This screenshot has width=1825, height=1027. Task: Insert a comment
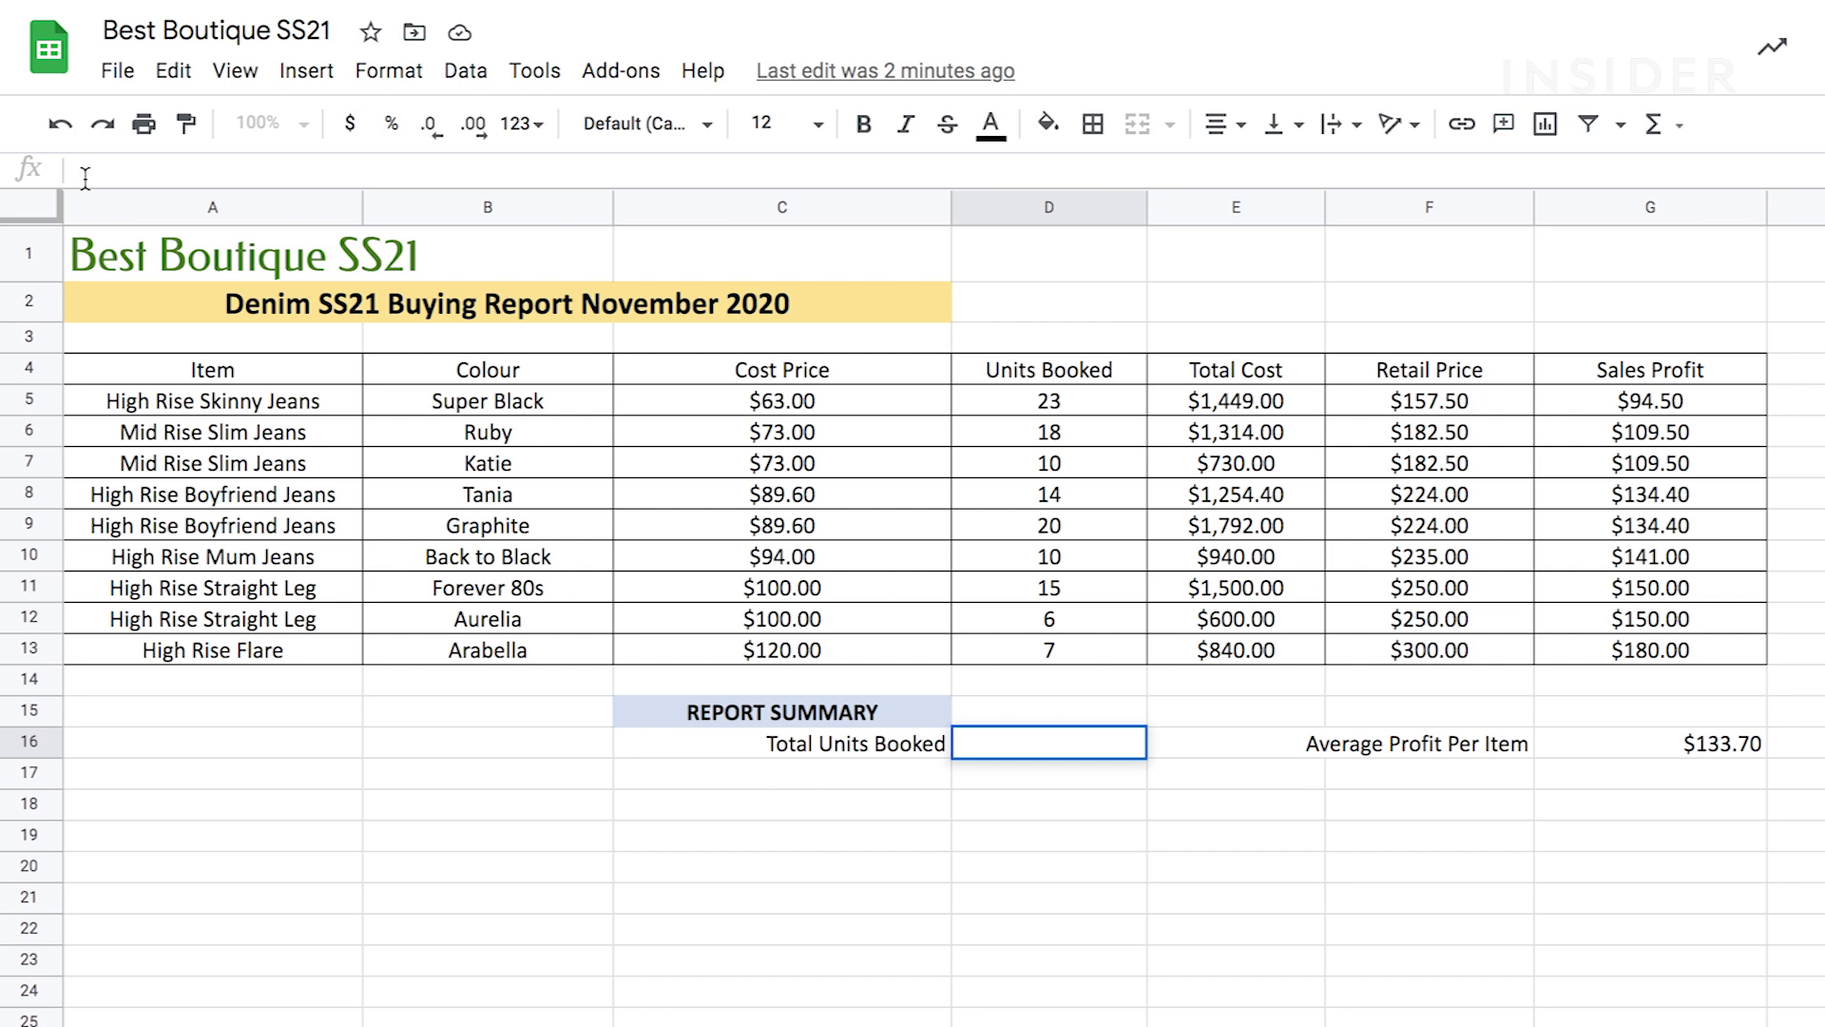point(1503,124)
